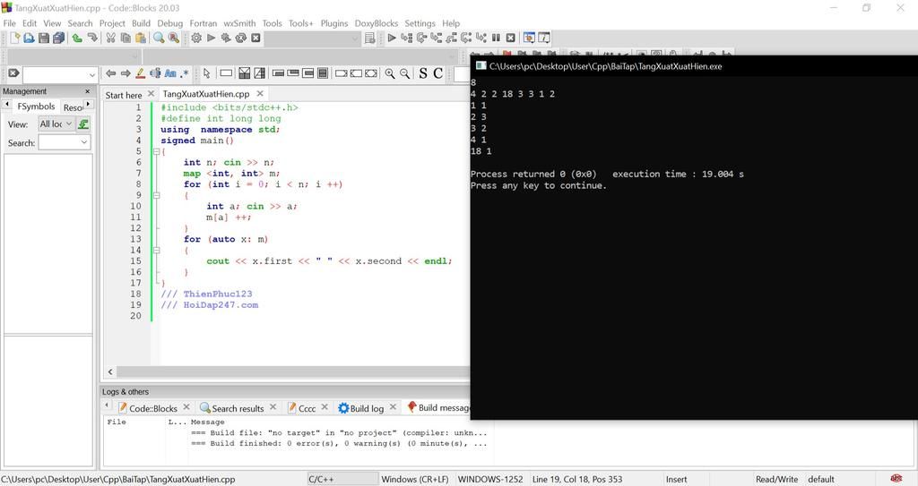Click the Open file folder icon
The image size is (918, 486).
click(x=29, y=38)
